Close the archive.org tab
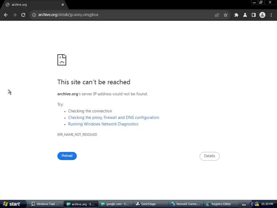277x208 pixels. pos(63,5)
